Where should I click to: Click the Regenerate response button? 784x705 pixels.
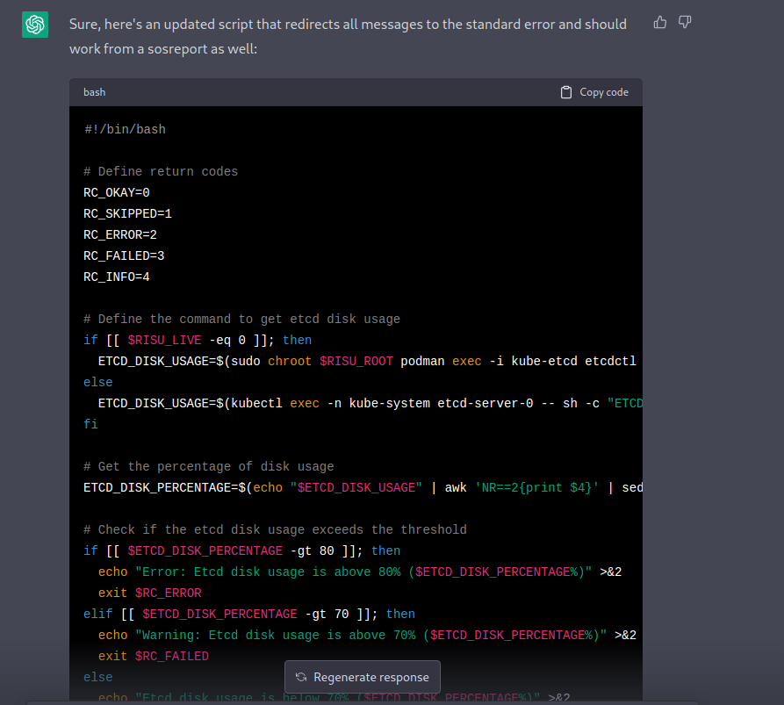(x=363, y=677)
